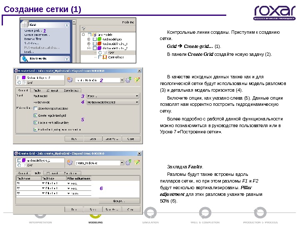The height and width of the screenshot is (225, 300).
Task: Switch to Faults tab in upper dialog
Action: coord(37,90)
